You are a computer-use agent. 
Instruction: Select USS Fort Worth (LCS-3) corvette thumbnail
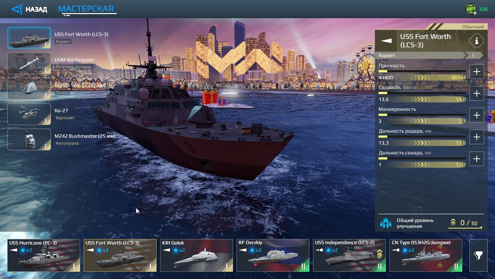(x=29, y=38)
